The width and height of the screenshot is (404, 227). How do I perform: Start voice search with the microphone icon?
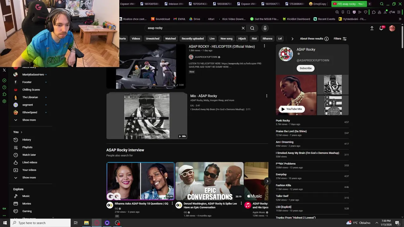265,28
